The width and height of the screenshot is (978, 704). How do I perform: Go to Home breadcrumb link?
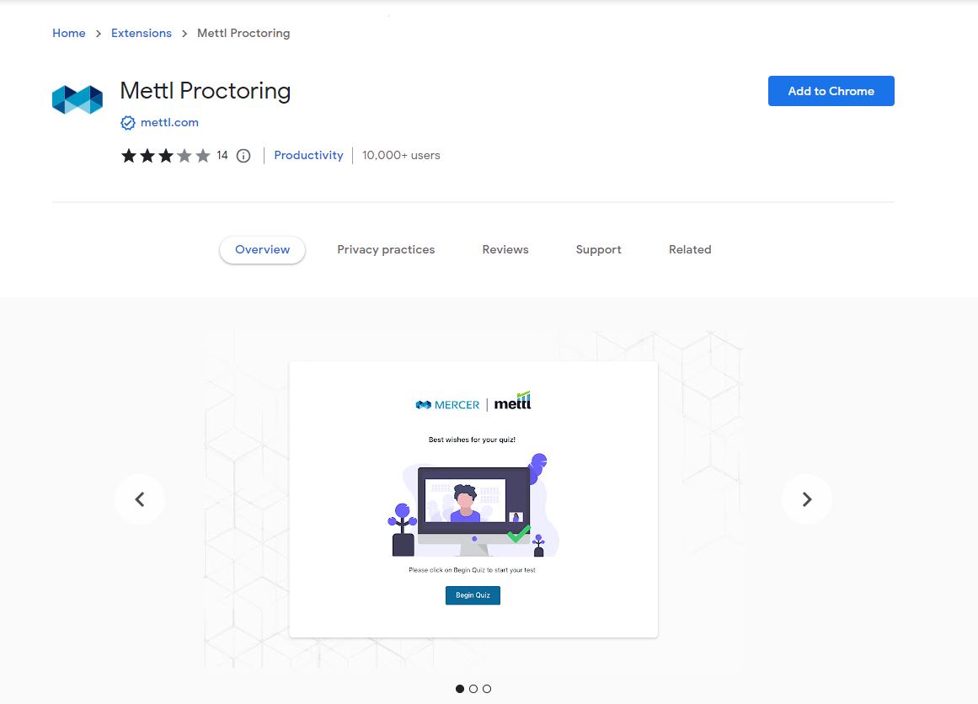tap(68, 33)
